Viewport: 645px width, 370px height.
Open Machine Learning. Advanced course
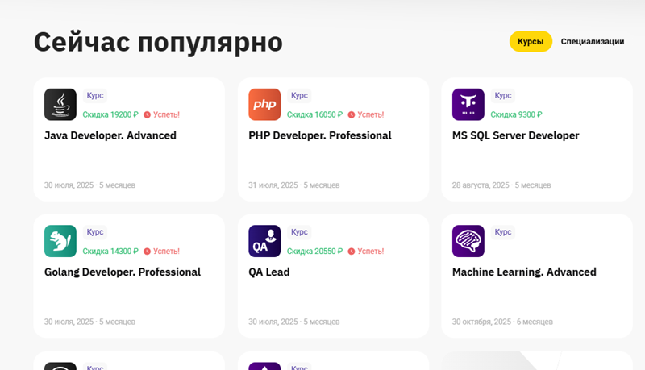point(524,272)
